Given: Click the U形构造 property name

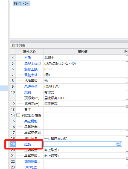Looking at the screenshot, I should pos(32,167).
